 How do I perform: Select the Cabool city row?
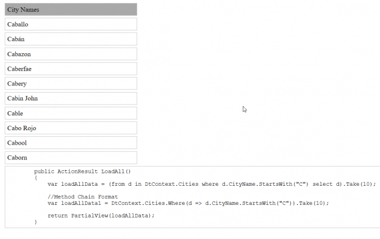point(71,143)
